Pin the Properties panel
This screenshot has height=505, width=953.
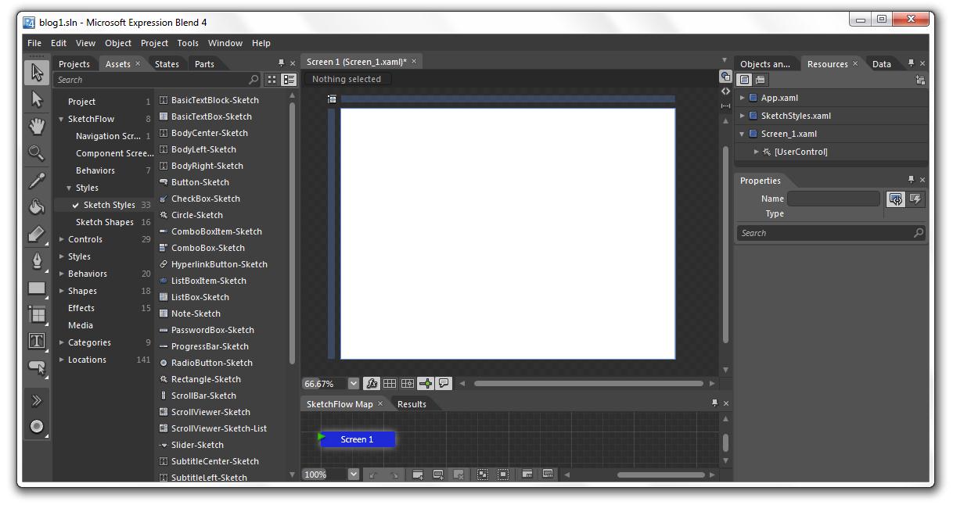click(912, 180)
